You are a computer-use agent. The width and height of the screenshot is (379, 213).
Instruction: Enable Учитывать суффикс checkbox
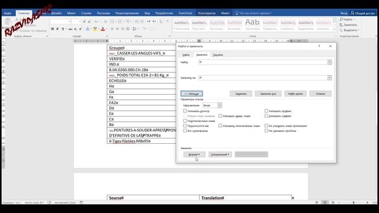tap(266, 116)
